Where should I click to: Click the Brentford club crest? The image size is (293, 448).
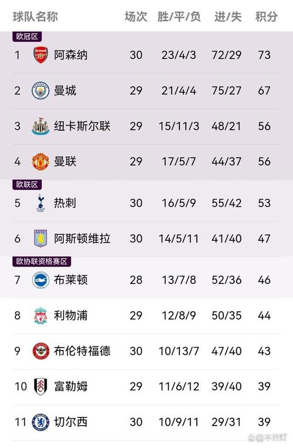tap(40, 351)
